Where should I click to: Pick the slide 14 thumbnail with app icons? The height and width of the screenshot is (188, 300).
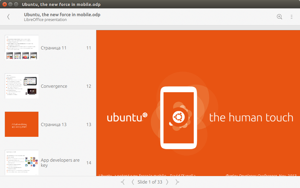coord(22,163)
